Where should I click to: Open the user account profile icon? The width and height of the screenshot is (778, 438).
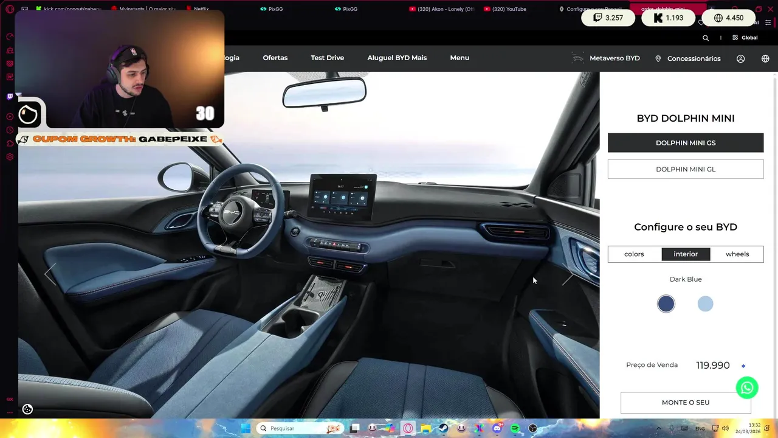click(x=740, y=58)
